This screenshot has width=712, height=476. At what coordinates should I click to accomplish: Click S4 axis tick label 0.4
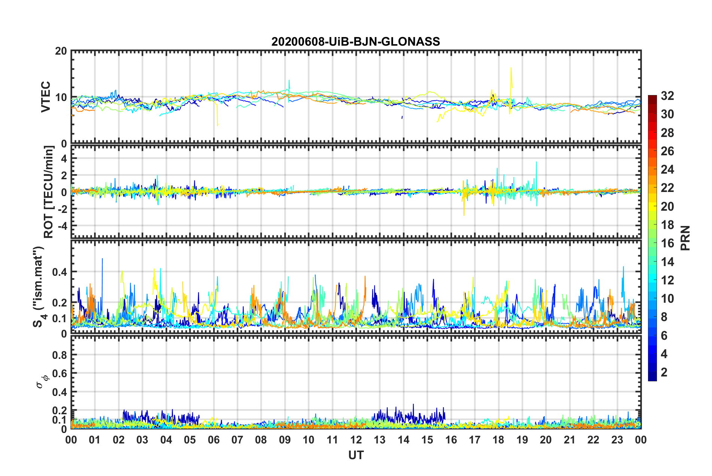[x=60, y=272]
